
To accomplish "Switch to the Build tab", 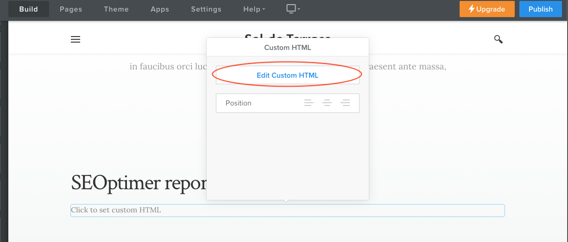I will pyautogui.click(x=29, y=9).
